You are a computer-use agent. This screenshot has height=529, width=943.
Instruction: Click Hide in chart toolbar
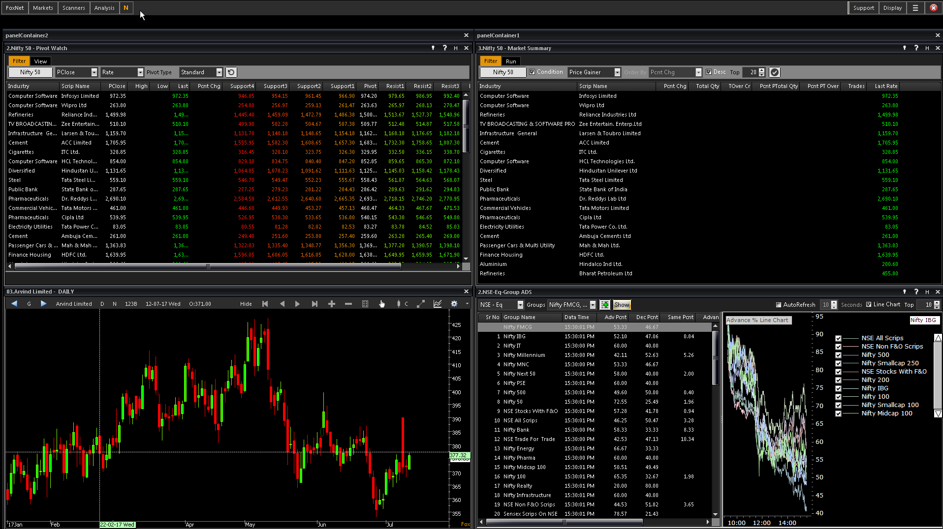tap(246, 304)
